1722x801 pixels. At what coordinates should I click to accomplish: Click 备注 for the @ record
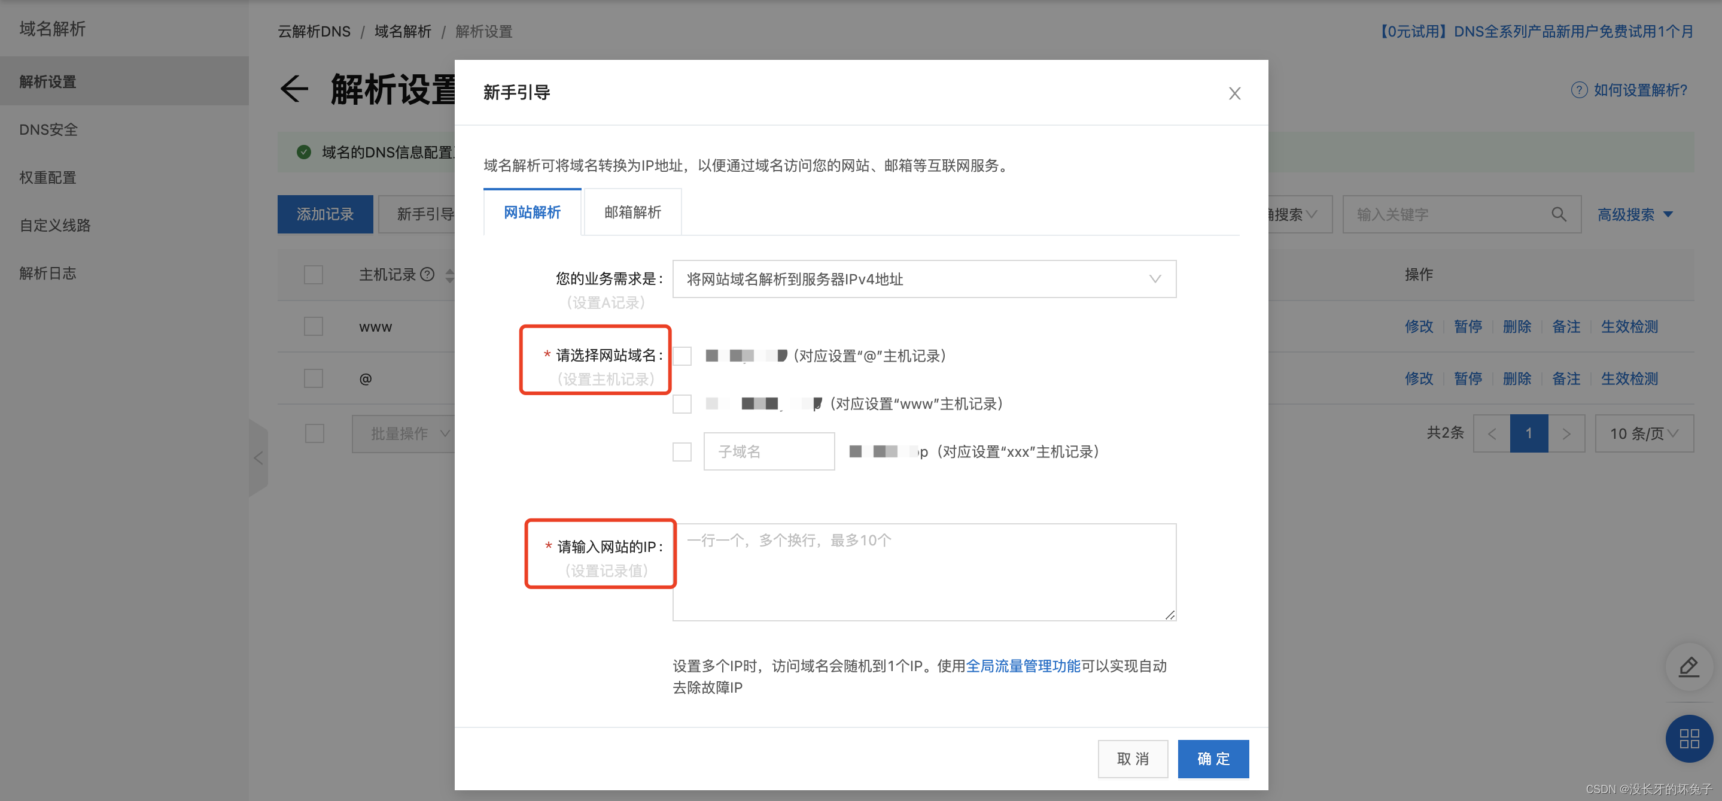tap(1566, 378)
